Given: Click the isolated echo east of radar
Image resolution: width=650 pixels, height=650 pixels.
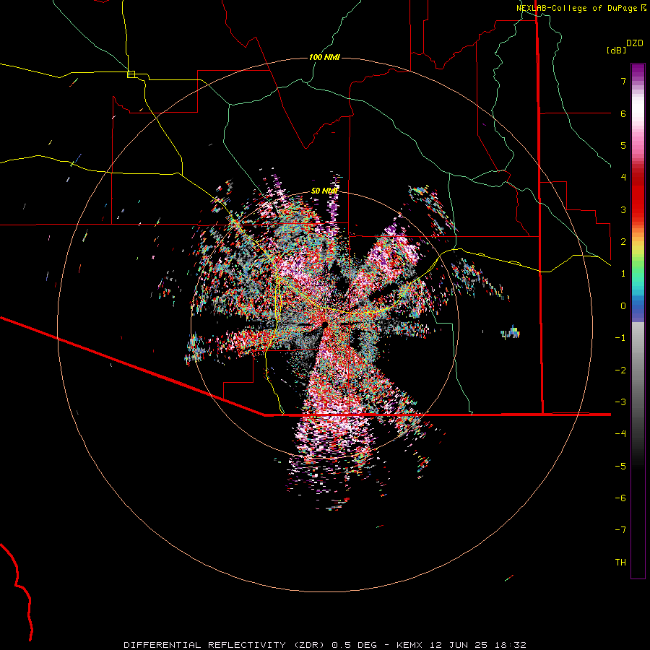Looking at the screenshot, I should tap(511, 332).
